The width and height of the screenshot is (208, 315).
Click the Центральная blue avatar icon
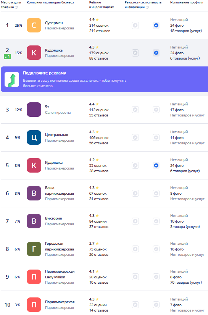pos(34,137)
